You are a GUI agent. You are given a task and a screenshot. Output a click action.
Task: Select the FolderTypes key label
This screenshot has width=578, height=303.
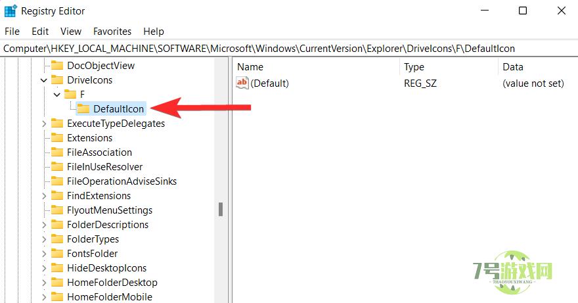point(93,239)
